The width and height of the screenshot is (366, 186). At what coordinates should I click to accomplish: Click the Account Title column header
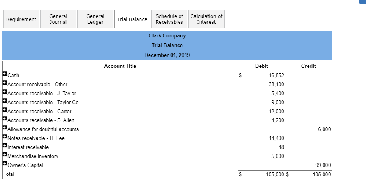click(120, 66)
